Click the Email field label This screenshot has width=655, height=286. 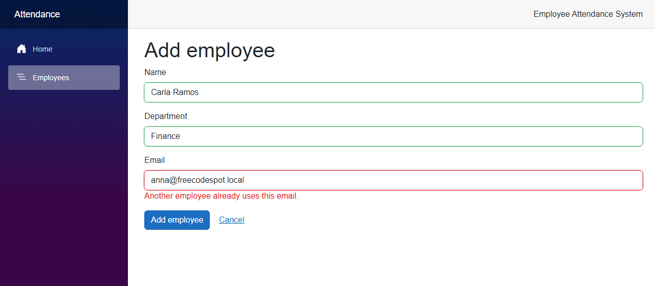[x=155, y=160]
